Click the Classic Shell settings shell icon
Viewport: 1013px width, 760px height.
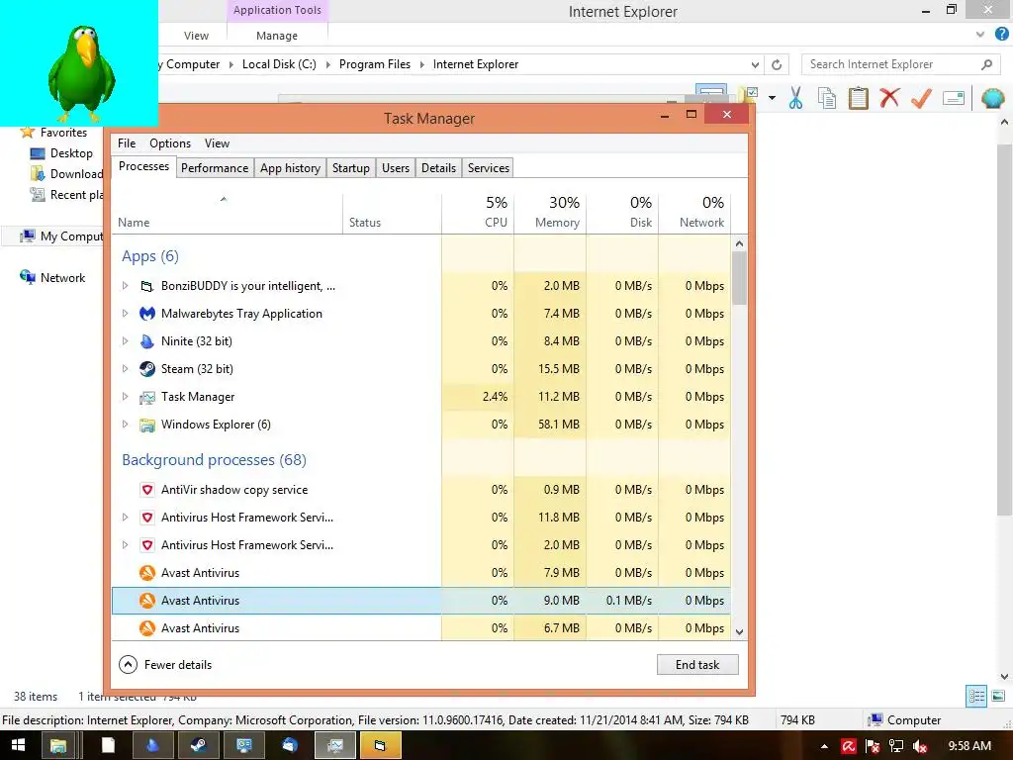992,98
